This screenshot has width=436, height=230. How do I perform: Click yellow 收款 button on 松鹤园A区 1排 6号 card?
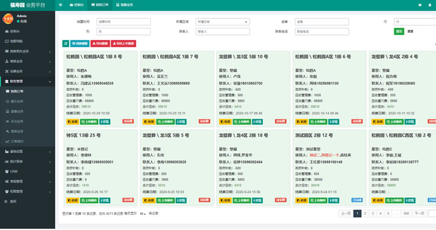(x=302, y=122)
